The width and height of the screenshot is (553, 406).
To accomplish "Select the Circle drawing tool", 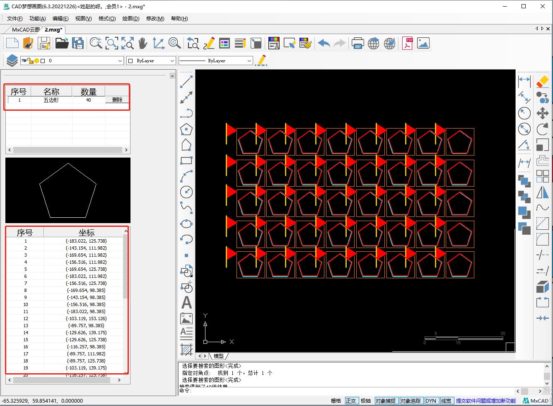I will (186, 192).
